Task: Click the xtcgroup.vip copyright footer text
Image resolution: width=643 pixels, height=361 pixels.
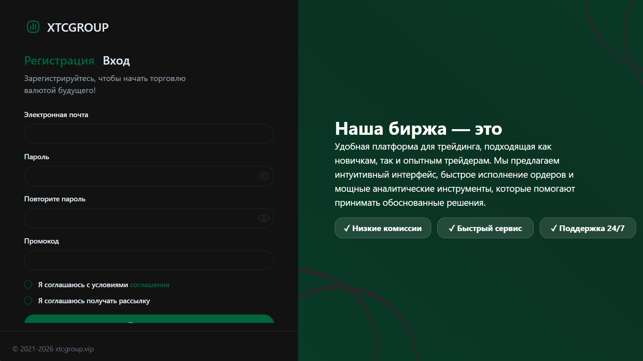Action: point(53,349)
